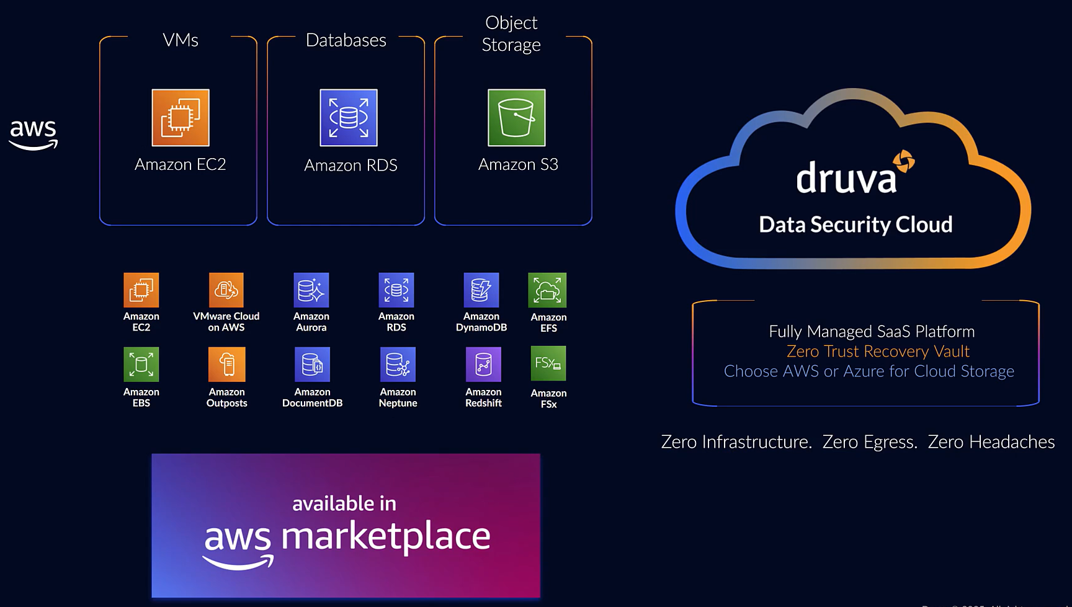Image resolution: width=1072 pixels, height=607 pixels.
Task: Select the Amazon Neptune graph icon
Action: [396, 365]
